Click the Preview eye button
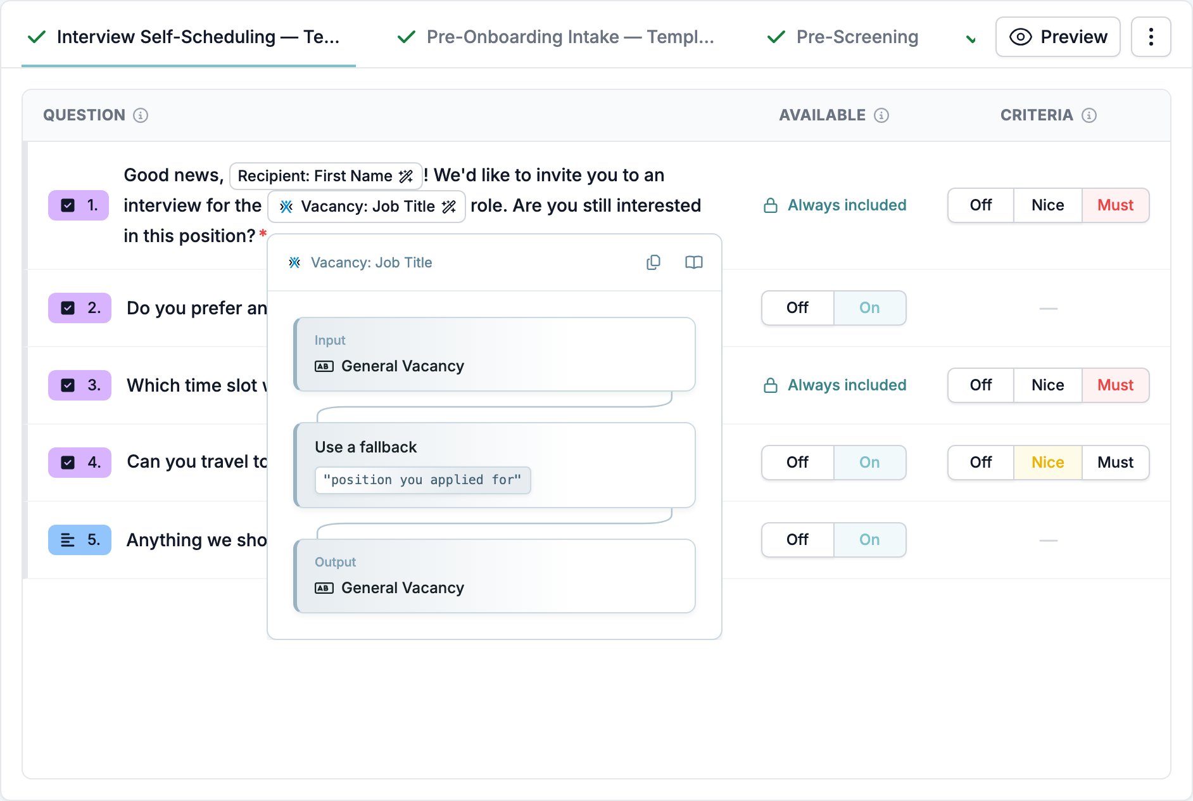Screen dimensions: 1193x801 point(1057,37)
